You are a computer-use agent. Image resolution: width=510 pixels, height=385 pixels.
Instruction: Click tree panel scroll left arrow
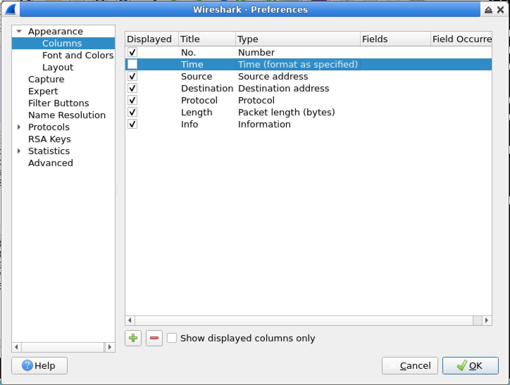(x=17, y=347)
